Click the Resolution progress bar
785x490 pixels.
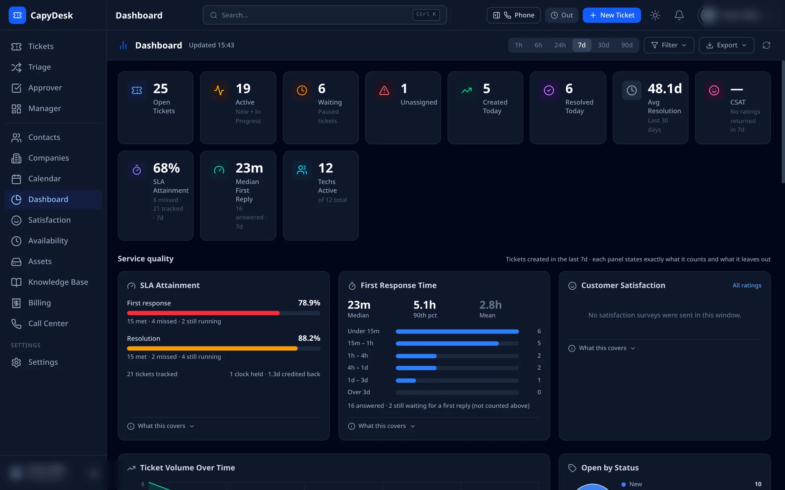[224, 348]
